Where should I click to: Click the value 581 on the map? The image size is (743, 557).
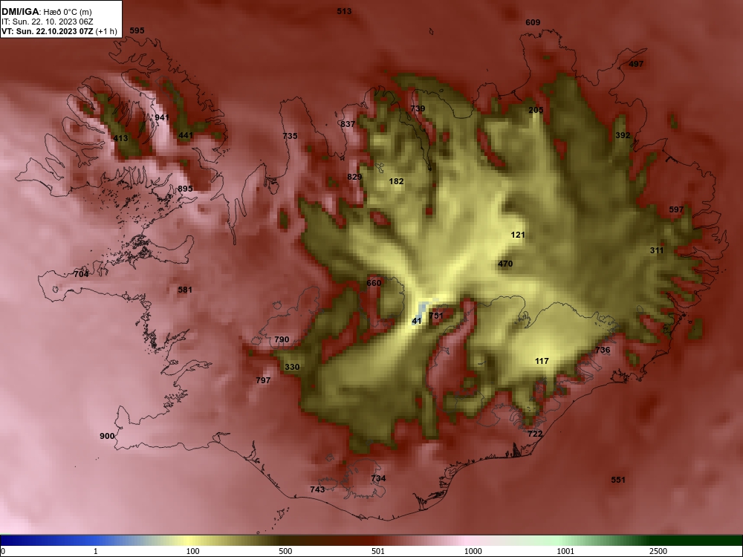click(x=185, y=290)
